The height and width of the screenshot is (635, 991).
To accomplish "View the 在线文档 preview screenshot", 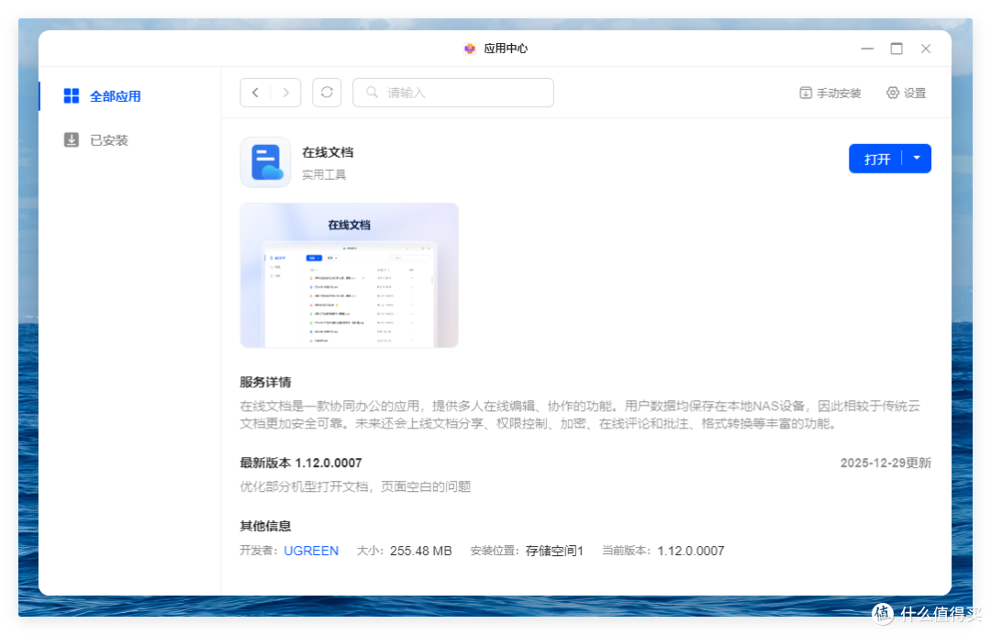I will click(x=349, y=275).
